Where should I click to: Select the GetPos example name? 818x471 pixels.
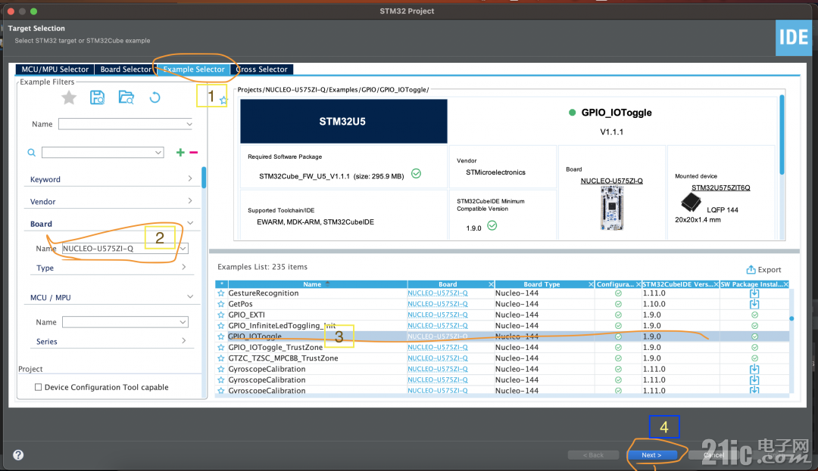[x=240, y=304]
